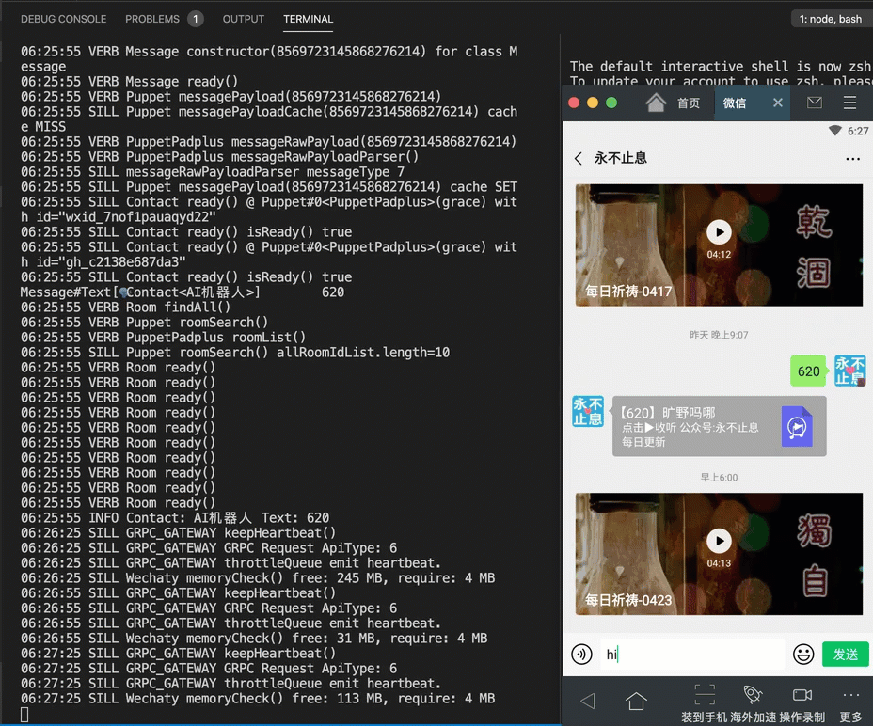Click the wifi status icon

pos(834,131)
